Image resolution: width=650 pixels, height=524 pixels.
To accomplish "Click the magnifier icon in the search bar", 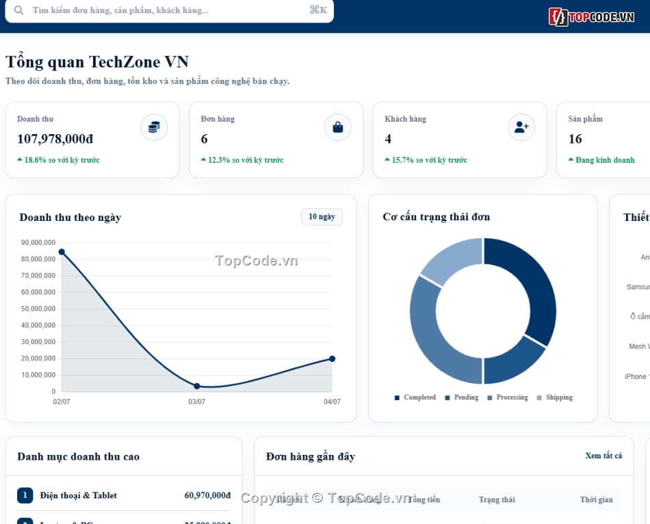I will pos(18,10).
